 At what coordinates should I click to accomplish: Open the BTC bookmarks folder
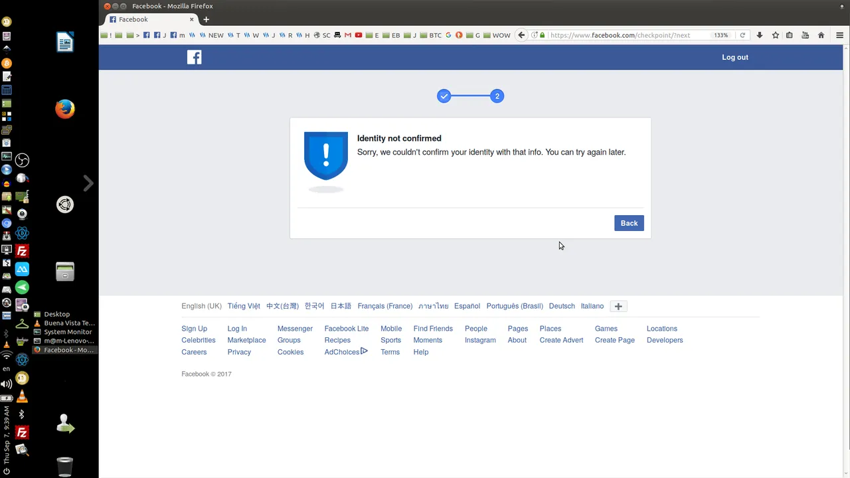point(431,35)
